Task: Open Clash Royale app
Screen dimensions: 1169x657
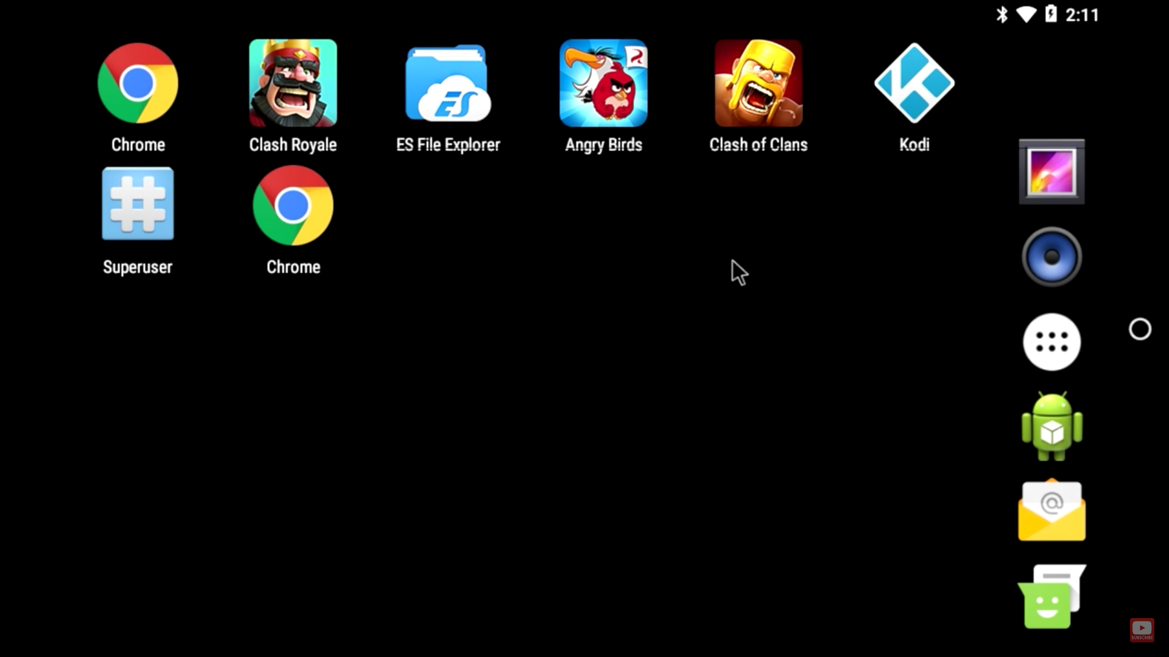Action: [x=292, y=83]
